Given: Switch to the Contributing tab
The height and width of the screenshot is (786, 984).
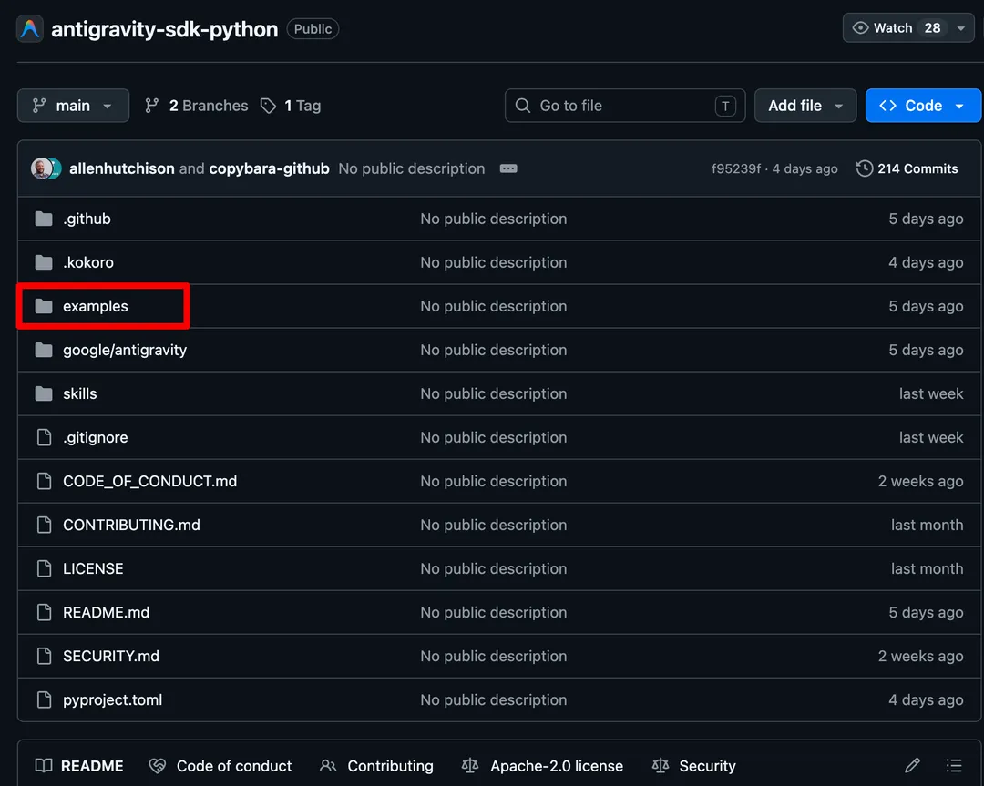Looking at the screenshot, I should (376, 766).
